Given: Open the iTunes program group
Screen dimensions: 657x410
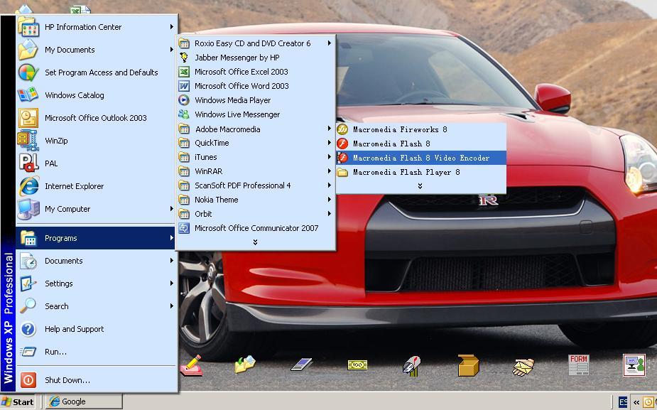Looking at the screenshot, I should pos(256,157).
